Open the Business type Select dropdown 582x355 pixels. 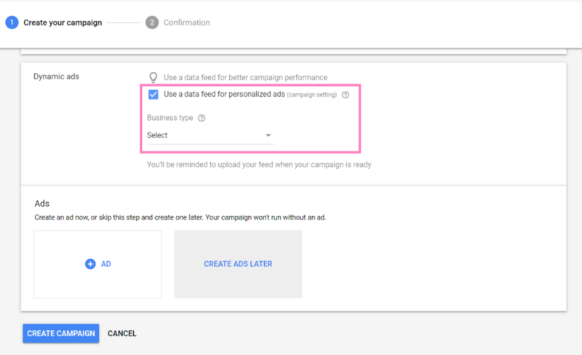tap(210, 135)
